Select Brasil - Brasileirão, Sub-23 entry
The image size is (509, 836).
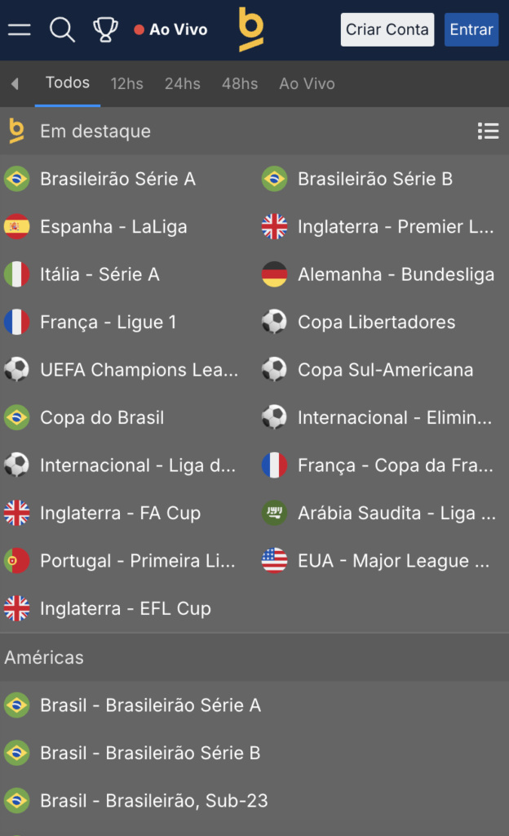(154, 801)
